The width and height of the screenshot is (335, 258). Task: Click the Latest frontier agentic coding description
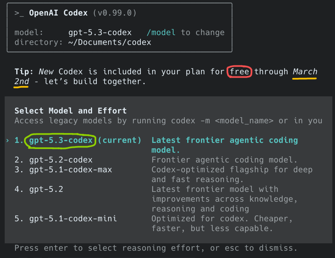coord(225,145)
